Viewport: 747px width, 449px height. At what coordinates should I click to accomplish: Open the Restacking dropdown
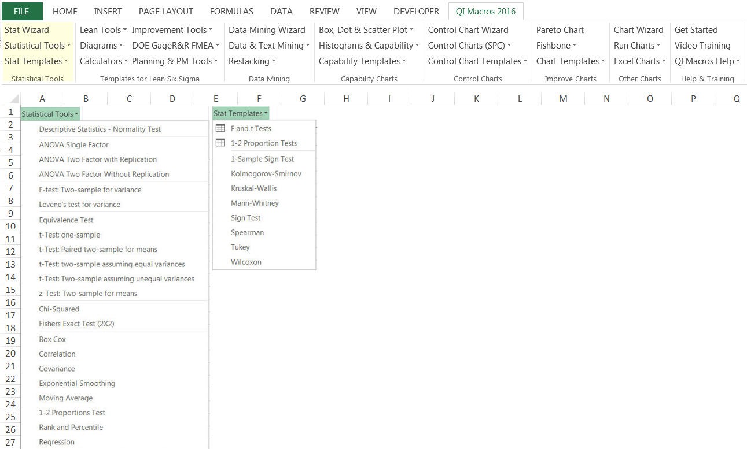click(252, 61)
